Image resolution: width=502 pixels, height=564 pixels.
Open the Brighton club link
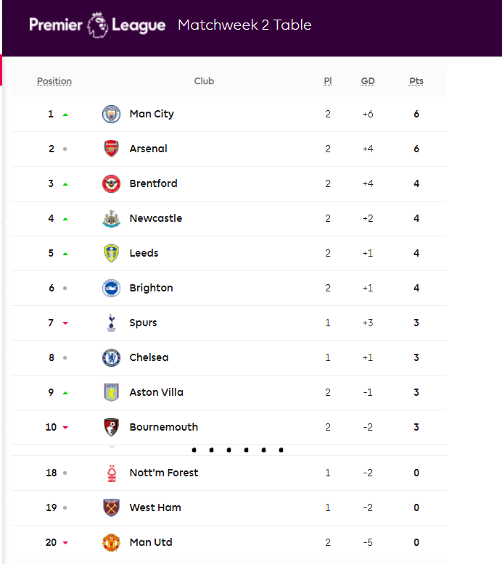click(151, 288)
